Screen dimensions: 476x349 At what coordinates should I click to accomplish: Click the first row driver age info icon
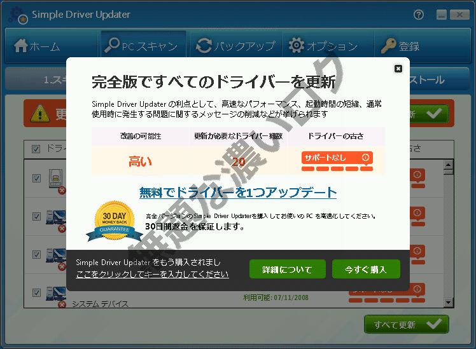[417, 174]
